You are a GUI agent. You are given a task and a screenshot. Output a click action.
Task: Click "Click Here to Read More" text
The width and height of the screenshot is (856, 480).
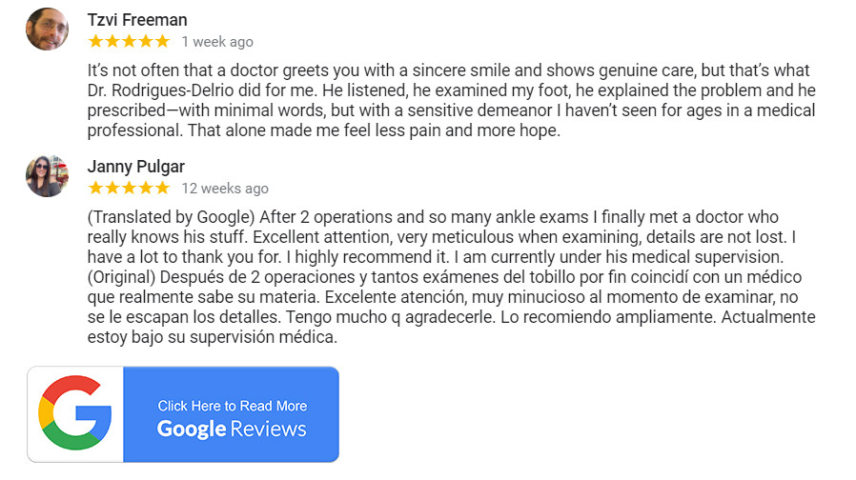click(x=233, y=406)
